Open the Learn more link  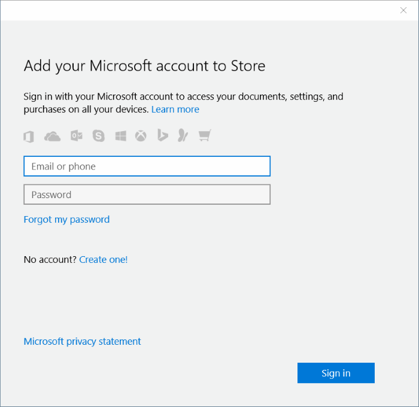click(175, 110)
